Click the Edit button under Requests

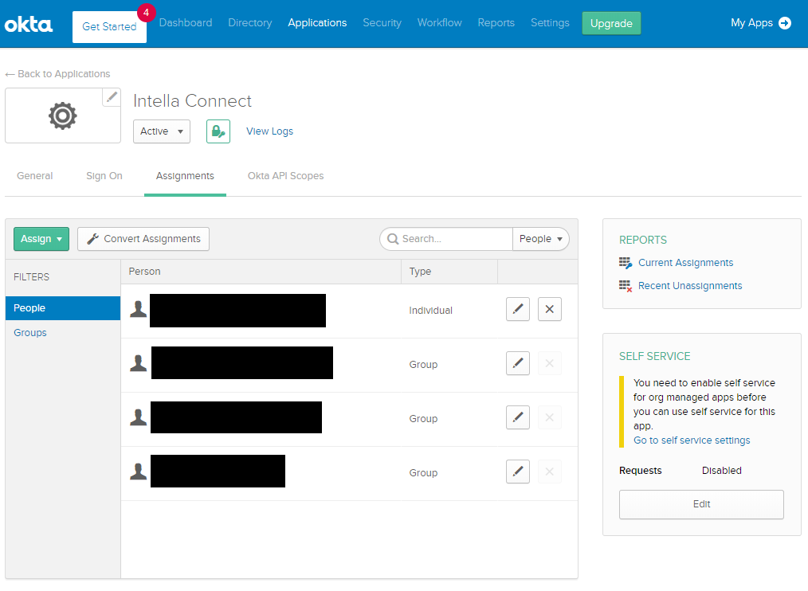point(700,504)
